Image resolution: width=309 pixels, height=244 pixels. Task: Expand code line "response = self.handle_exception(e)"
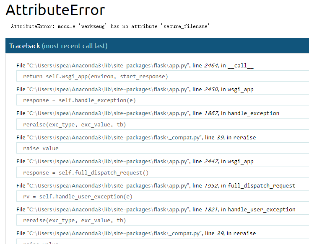79,100
